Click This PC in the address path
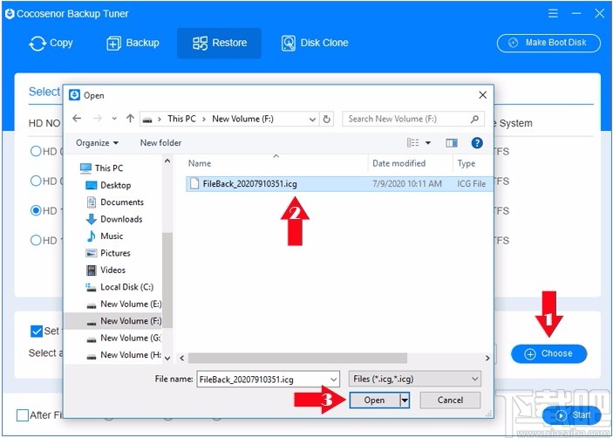Screen dimensions: 613x438 click(x=181, y=119)
